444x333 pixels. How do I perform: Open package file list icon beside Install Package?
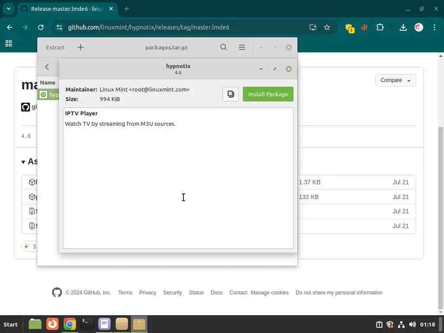coord(231,94)
